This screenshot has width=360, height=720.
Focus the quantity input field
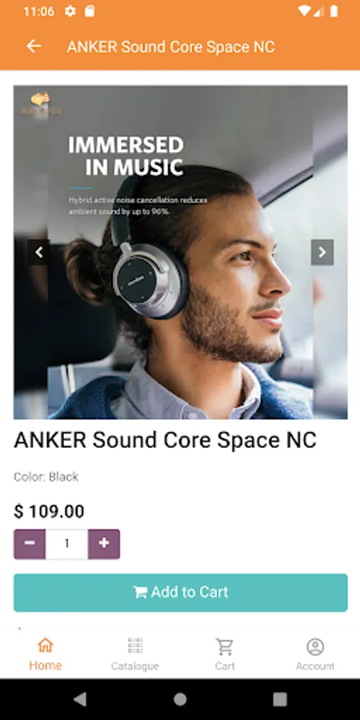66,544
